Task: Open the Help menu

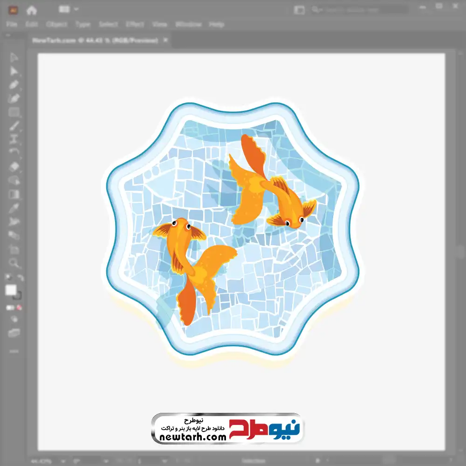Action: tap(216, 24)
